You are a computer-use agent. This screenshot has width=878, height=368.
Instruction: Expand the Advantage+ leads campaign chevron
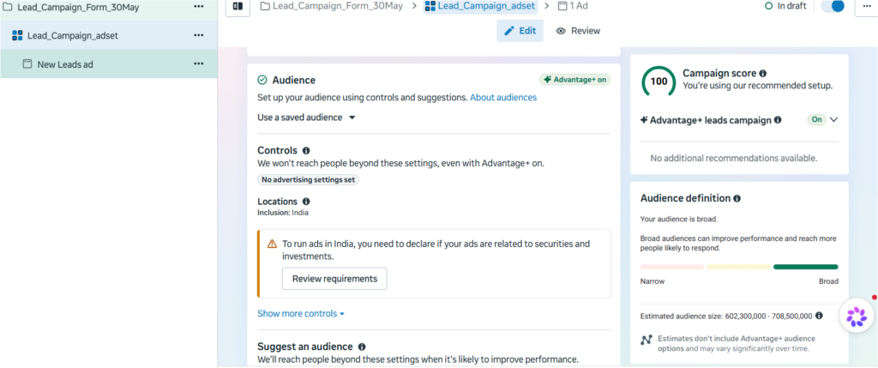833,120
